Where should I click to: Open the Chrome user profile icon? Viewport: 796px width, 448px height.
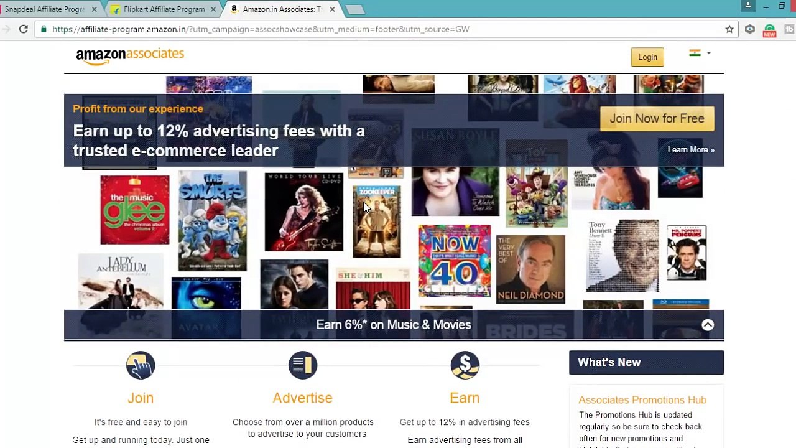coord(748,6)
